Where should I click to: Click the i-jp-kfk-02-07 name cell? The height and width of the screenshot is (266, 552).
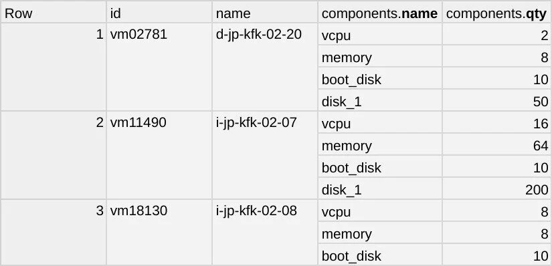[265, 155]
